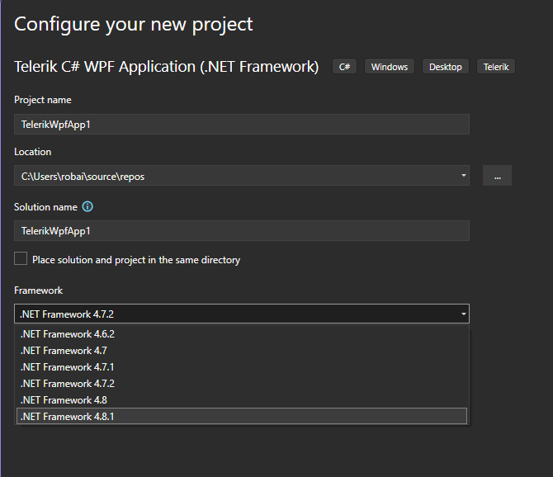
Task: Enable Place solution and project in same directory
Action: (x=21, y=259)
